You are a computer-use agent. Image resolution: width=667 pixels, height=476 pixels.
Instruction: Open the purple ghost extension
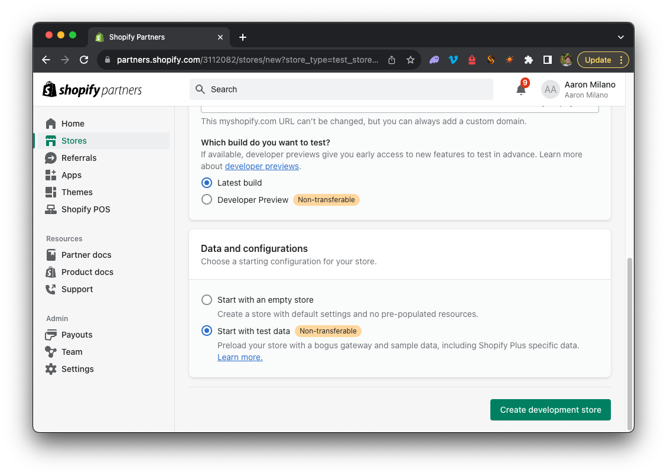434,60
